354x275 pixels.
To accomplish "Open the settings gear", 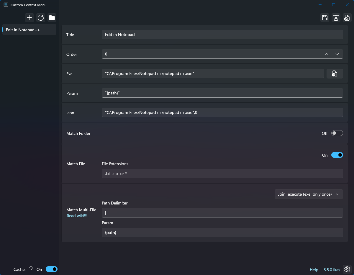I will (x=347, y=269).
